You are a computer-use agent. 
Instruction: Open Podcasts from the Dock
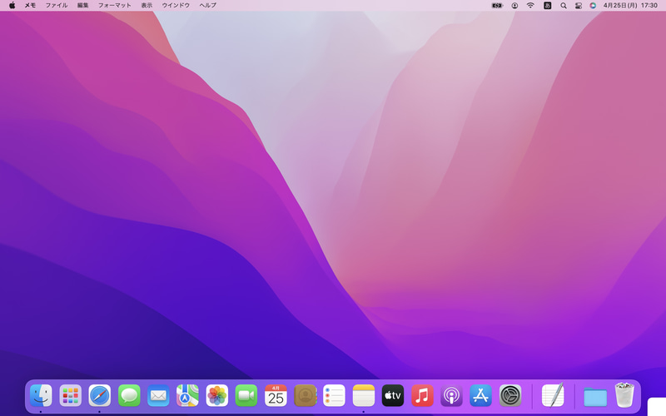pos(451,396)
